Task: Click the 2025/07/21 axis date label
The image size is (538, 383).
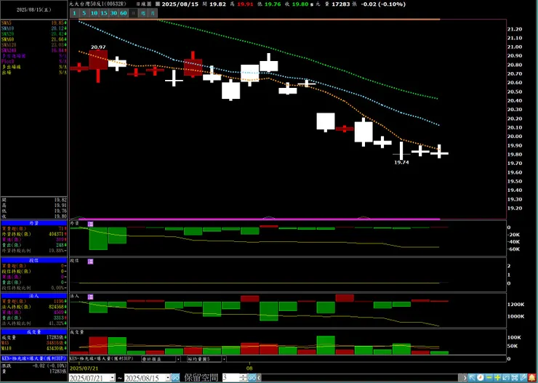Action: (84, 368)
